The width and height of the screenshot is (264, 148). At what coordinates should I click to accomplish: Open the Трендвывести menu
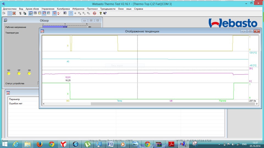[108, 9]
